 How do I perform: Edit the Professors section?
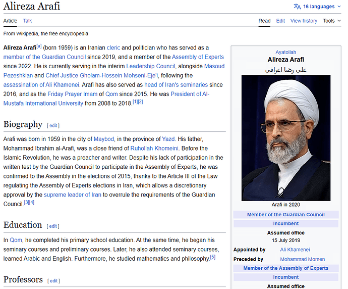point(54,280)
